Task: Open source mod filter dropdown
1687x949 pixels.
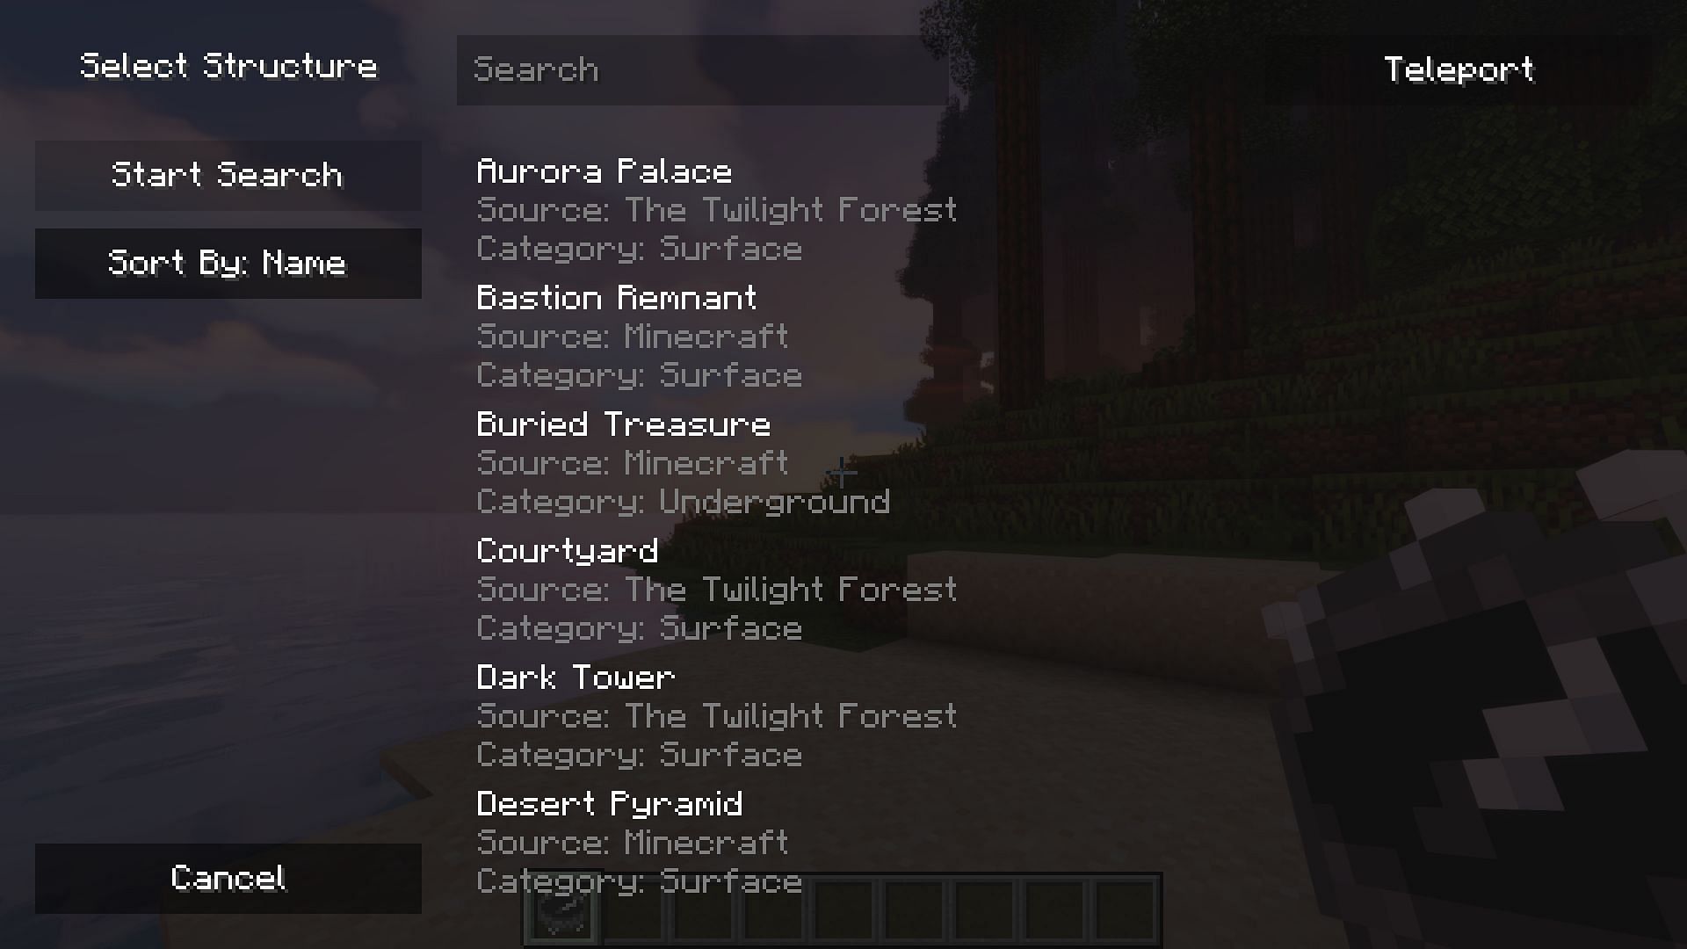Action: (228, 261)
